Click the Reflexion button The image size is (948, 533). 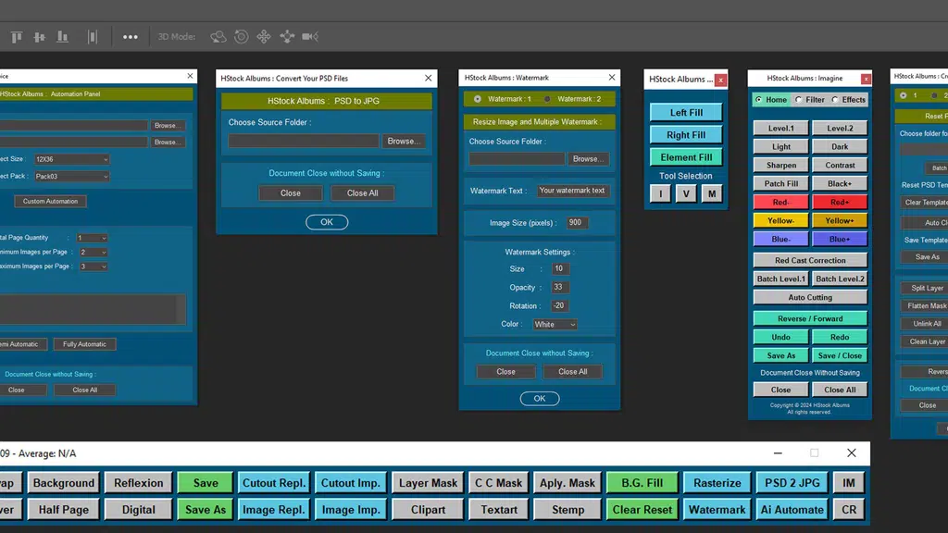139,483
